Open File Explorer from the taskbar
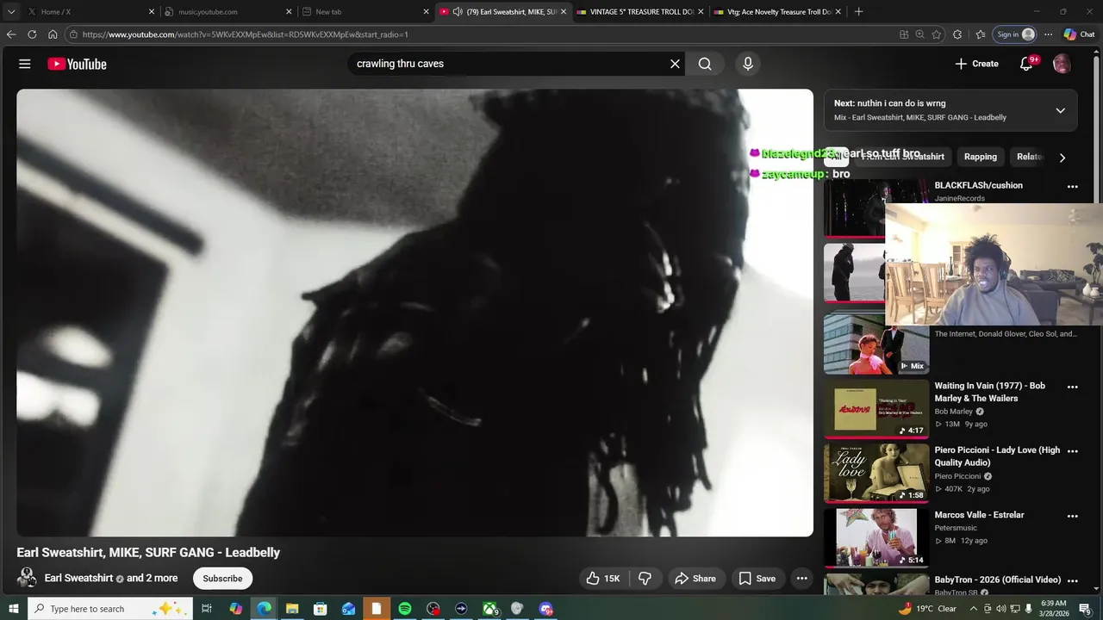Viewport: 1103px width, 620px height. (291, 609)
